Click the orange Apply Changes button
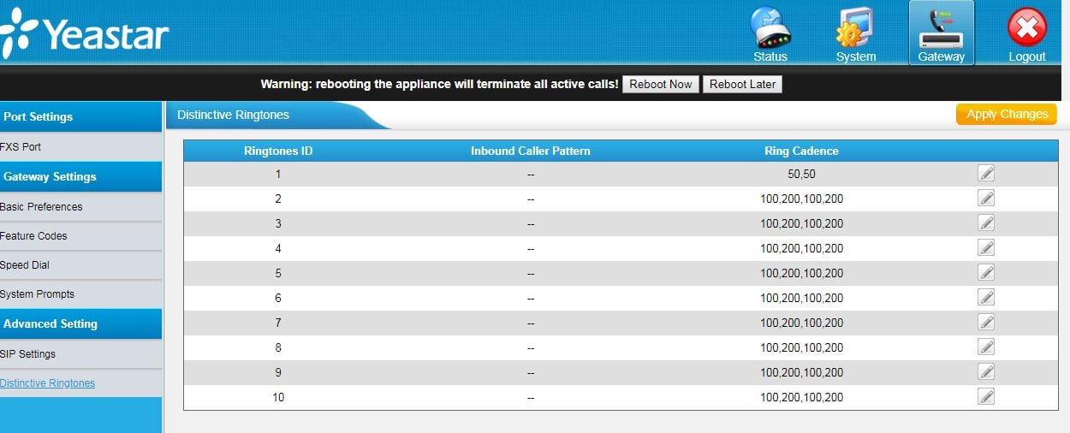Viewport: 1070px width, 433px height. 1006,115
